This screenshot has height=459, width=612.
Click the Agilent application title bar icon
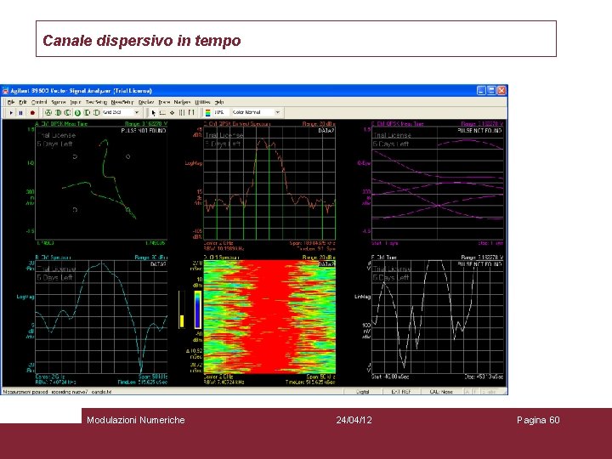pyautogui.click(x=5, y=91)
